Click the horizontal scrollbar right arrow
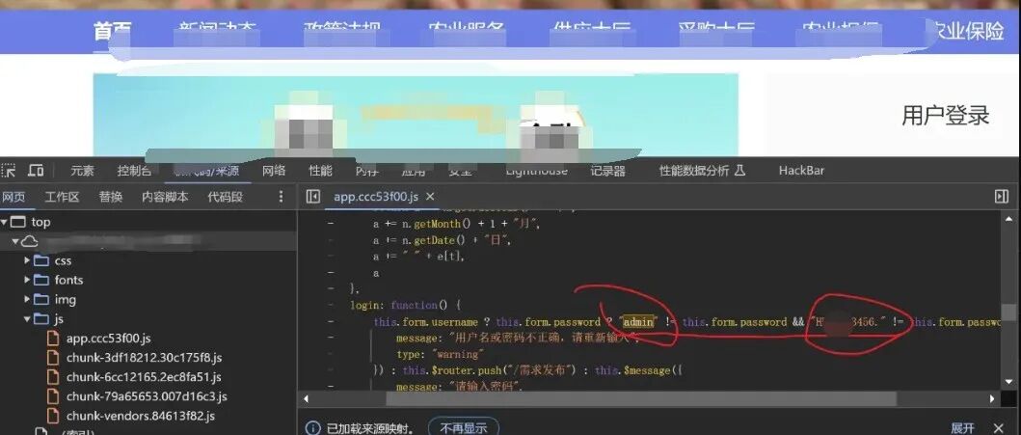This screenshot has height=435, width=1021. click(x=992, y=398)
